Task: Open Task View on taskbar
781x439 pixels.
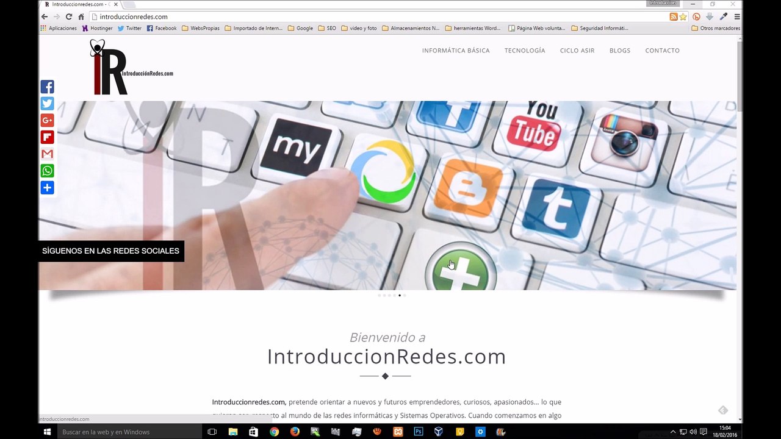Action: click(x=212, y=432)
